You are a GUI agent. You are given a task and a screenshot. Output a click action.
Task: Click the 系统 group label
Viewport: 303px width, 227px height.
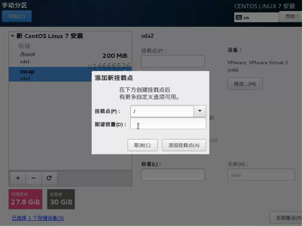click(24, 46)
